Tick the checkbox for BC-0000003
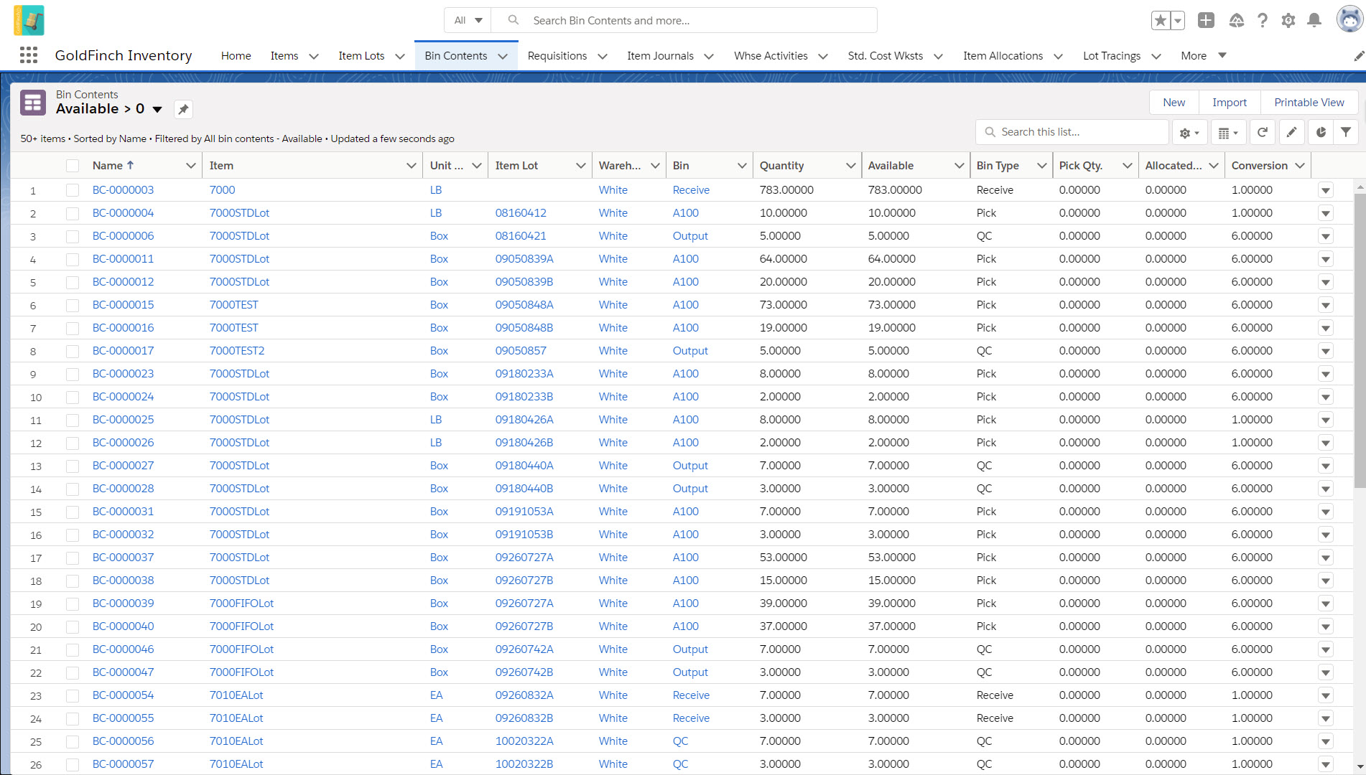The width and height of the screenshot is (1366, 775). point(73,190)
